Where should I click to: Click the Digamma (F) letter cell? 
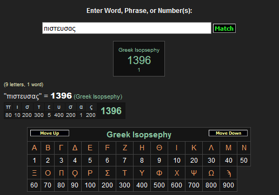107,148
